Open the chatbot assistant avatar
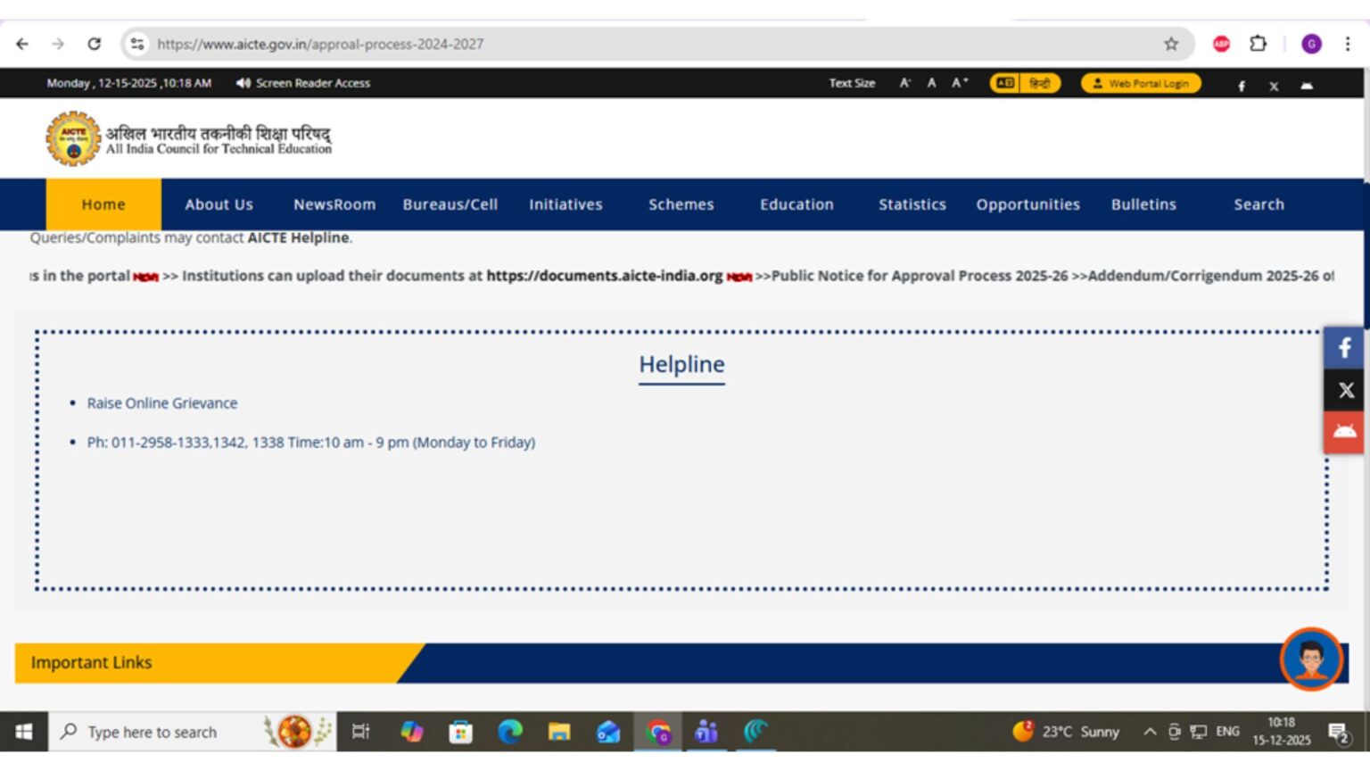Screen dimensions: 1370x771 point(1310,659)
